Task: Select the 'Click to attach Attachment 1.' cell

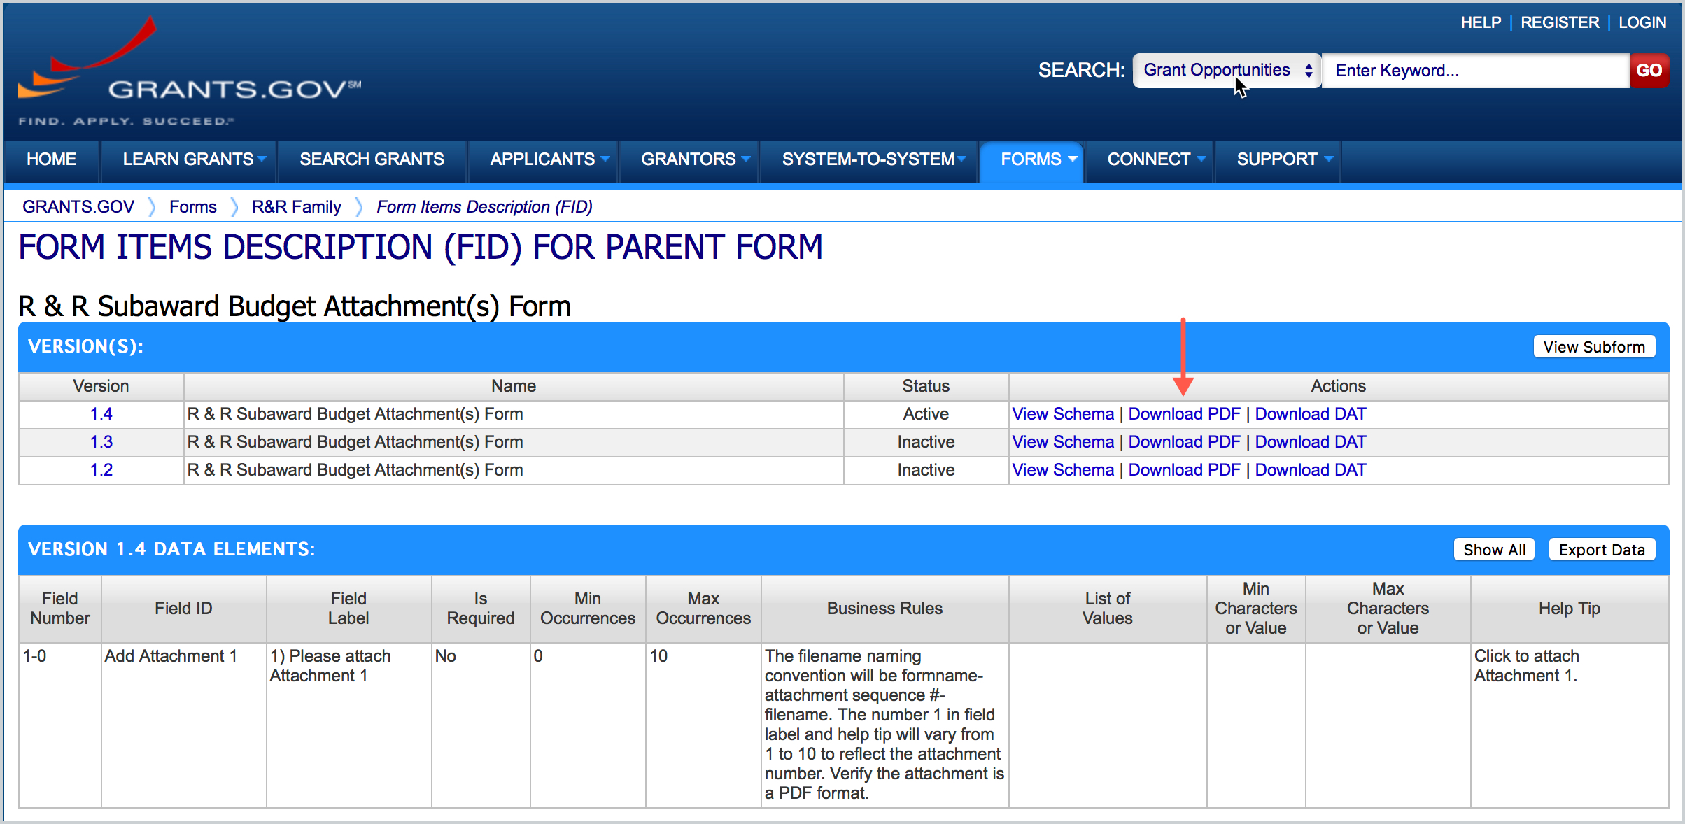Action: click(x=1570, y=725)
